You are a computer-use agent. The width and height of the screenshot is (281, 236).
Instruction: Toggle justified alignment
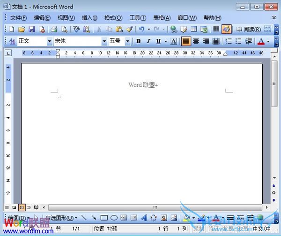186,41
